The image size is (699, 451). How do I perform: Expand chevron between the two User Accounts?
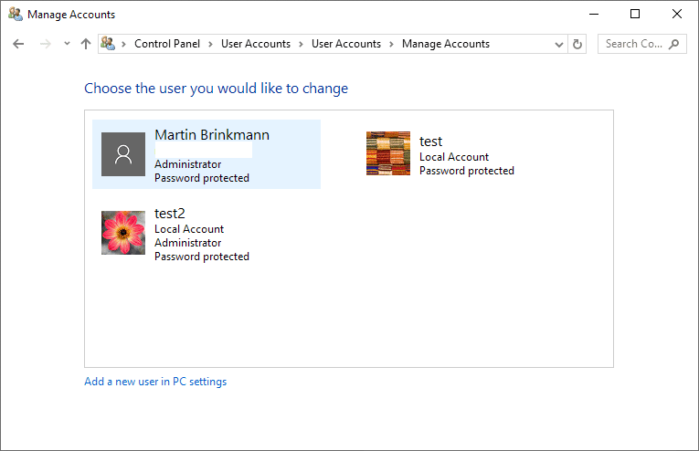(x=301, y=44)
